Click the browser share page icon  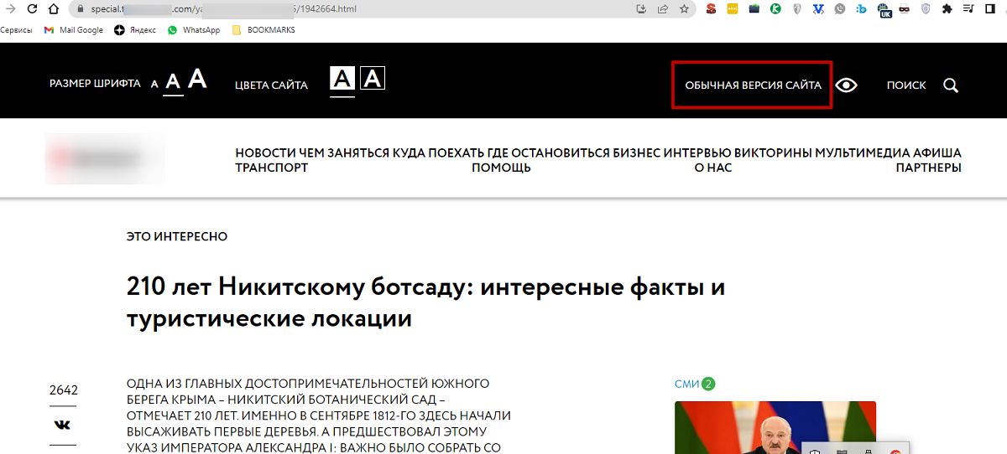point(663,9)
